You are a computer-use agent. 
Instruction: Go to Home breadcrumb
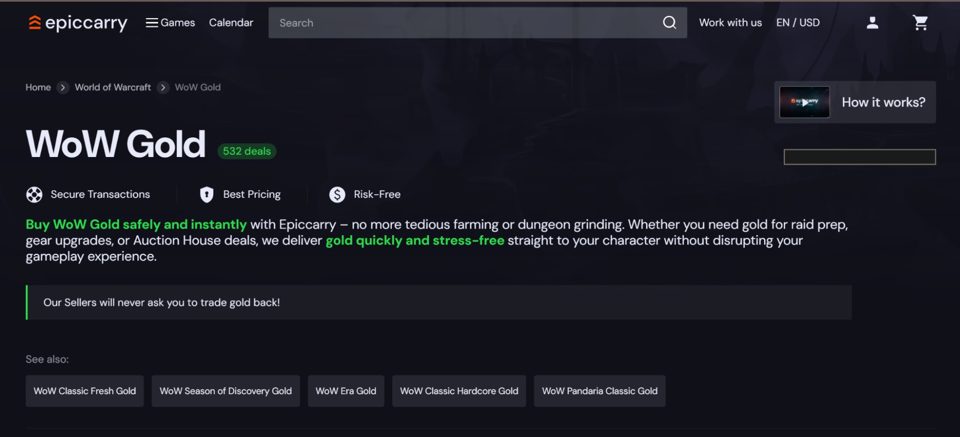click(x=38, y=87)
